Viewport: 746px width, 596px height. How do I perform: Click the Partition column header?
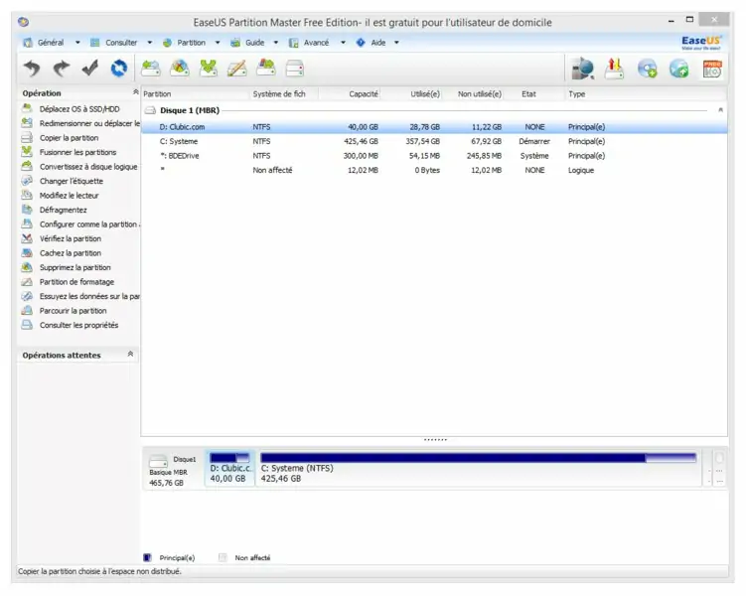[157, 94]
